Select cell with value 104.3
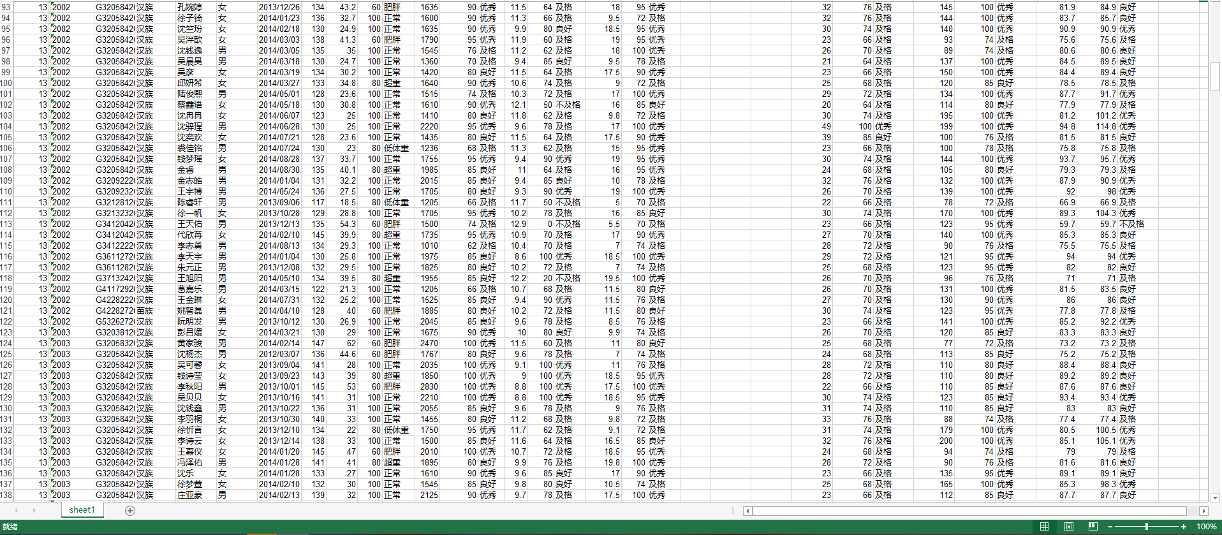The width and height of the screenshot is (1222, 535). [1098, 213]
